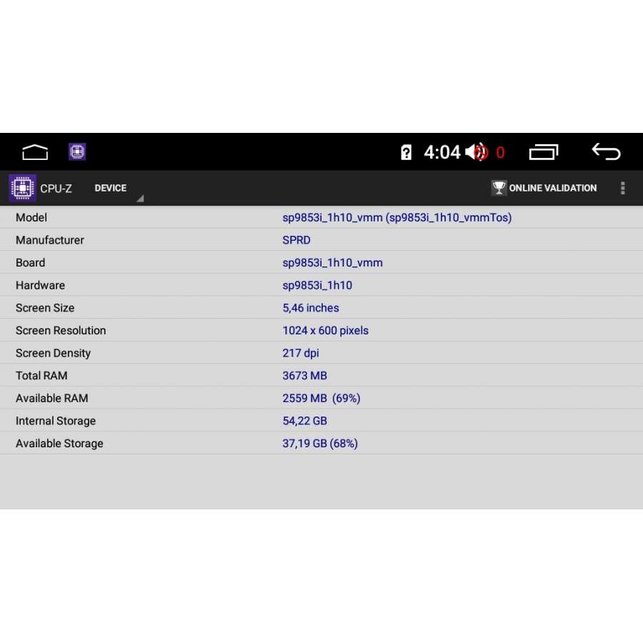Select the 2559 MB (69%) value
Screen dimensions: 643x643
pos(321,398)
